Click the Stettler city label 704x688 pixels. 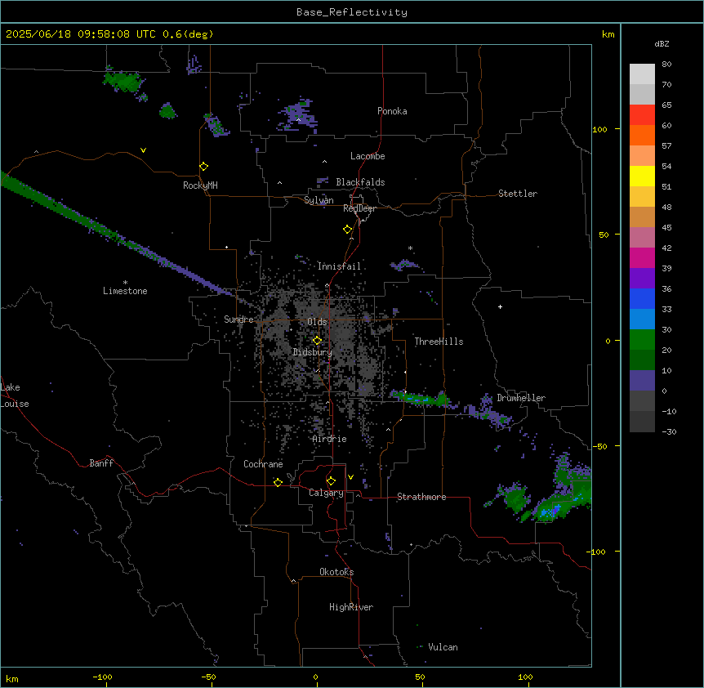coord(518,194)
